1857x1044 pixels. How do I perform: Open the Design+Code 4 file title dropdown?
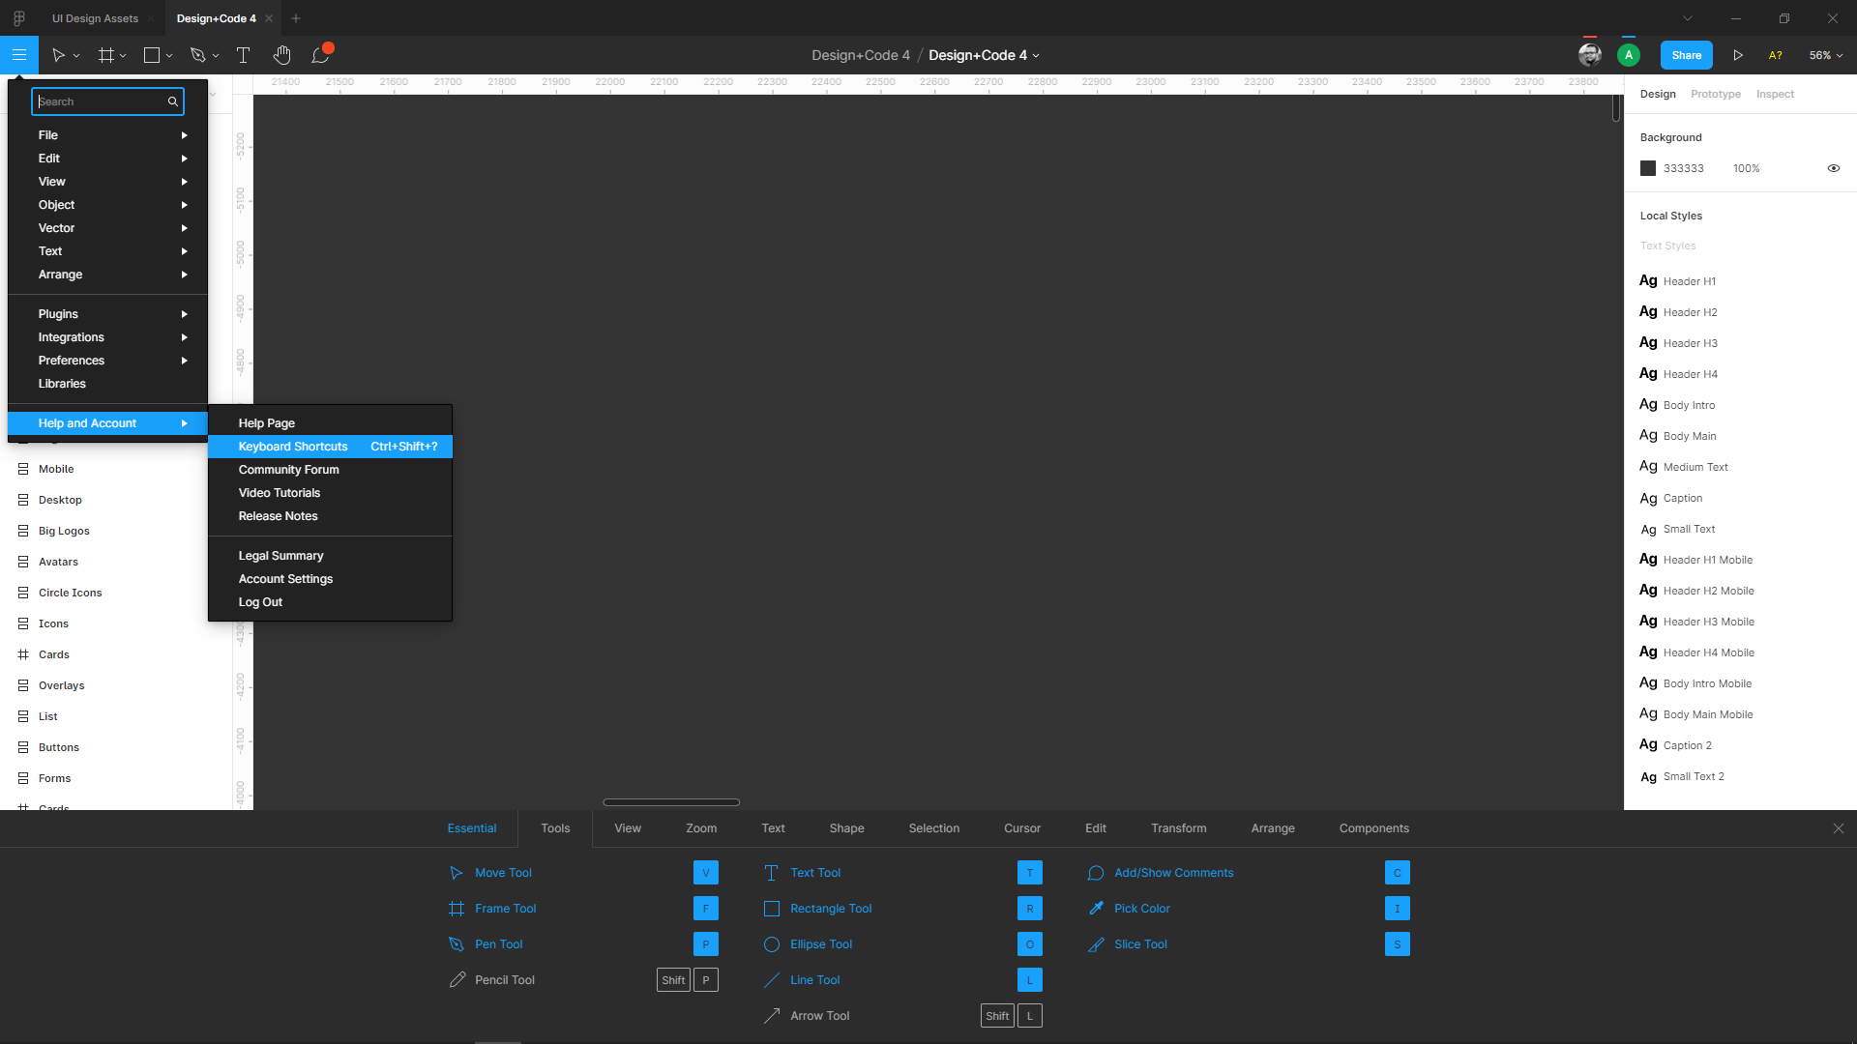(x=983, y=55)
